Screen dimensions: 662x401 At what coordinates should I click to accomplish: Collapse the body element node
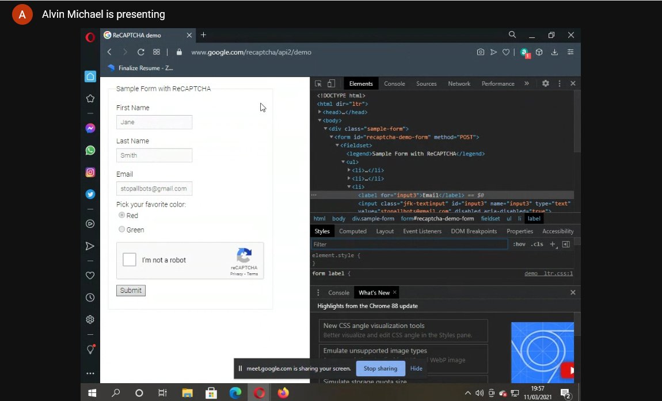point(319,120)
